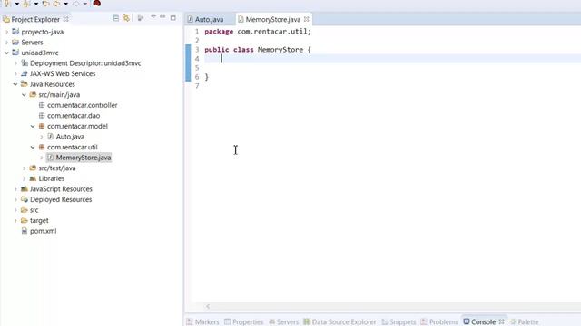Open the Snippets view tab
The width and height of the screenshot is (581, 326).
[x=399, y=322]
